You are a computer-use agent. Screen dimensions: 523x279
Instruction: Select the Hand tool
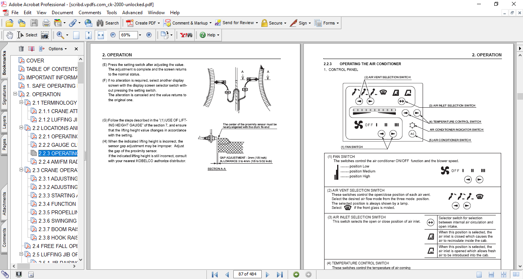9,35
